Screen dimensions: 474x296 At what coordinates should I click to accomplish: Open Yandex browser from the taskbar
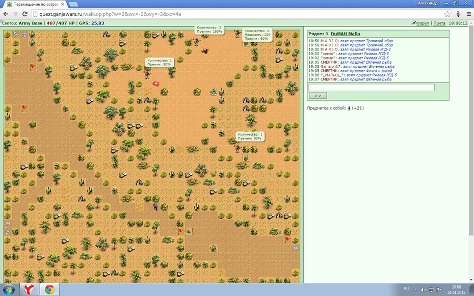[30, 290]
